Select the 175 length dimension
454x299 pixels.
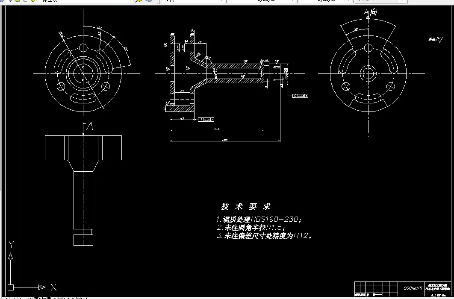[217, 129]
